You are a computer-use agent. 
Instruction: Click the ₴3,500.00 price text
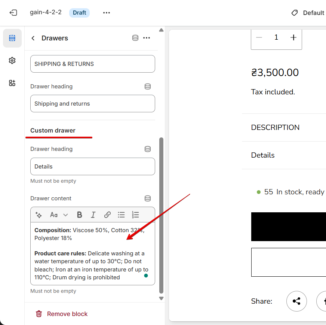275,73
